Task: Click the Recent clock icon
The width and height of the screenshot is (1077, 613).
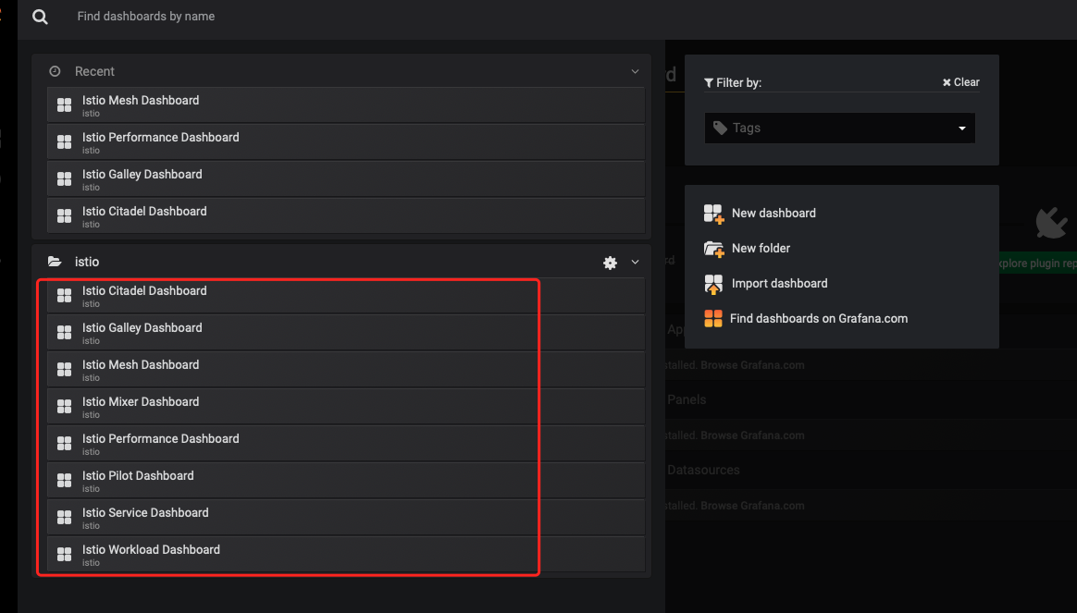Action: pos(55,71)
